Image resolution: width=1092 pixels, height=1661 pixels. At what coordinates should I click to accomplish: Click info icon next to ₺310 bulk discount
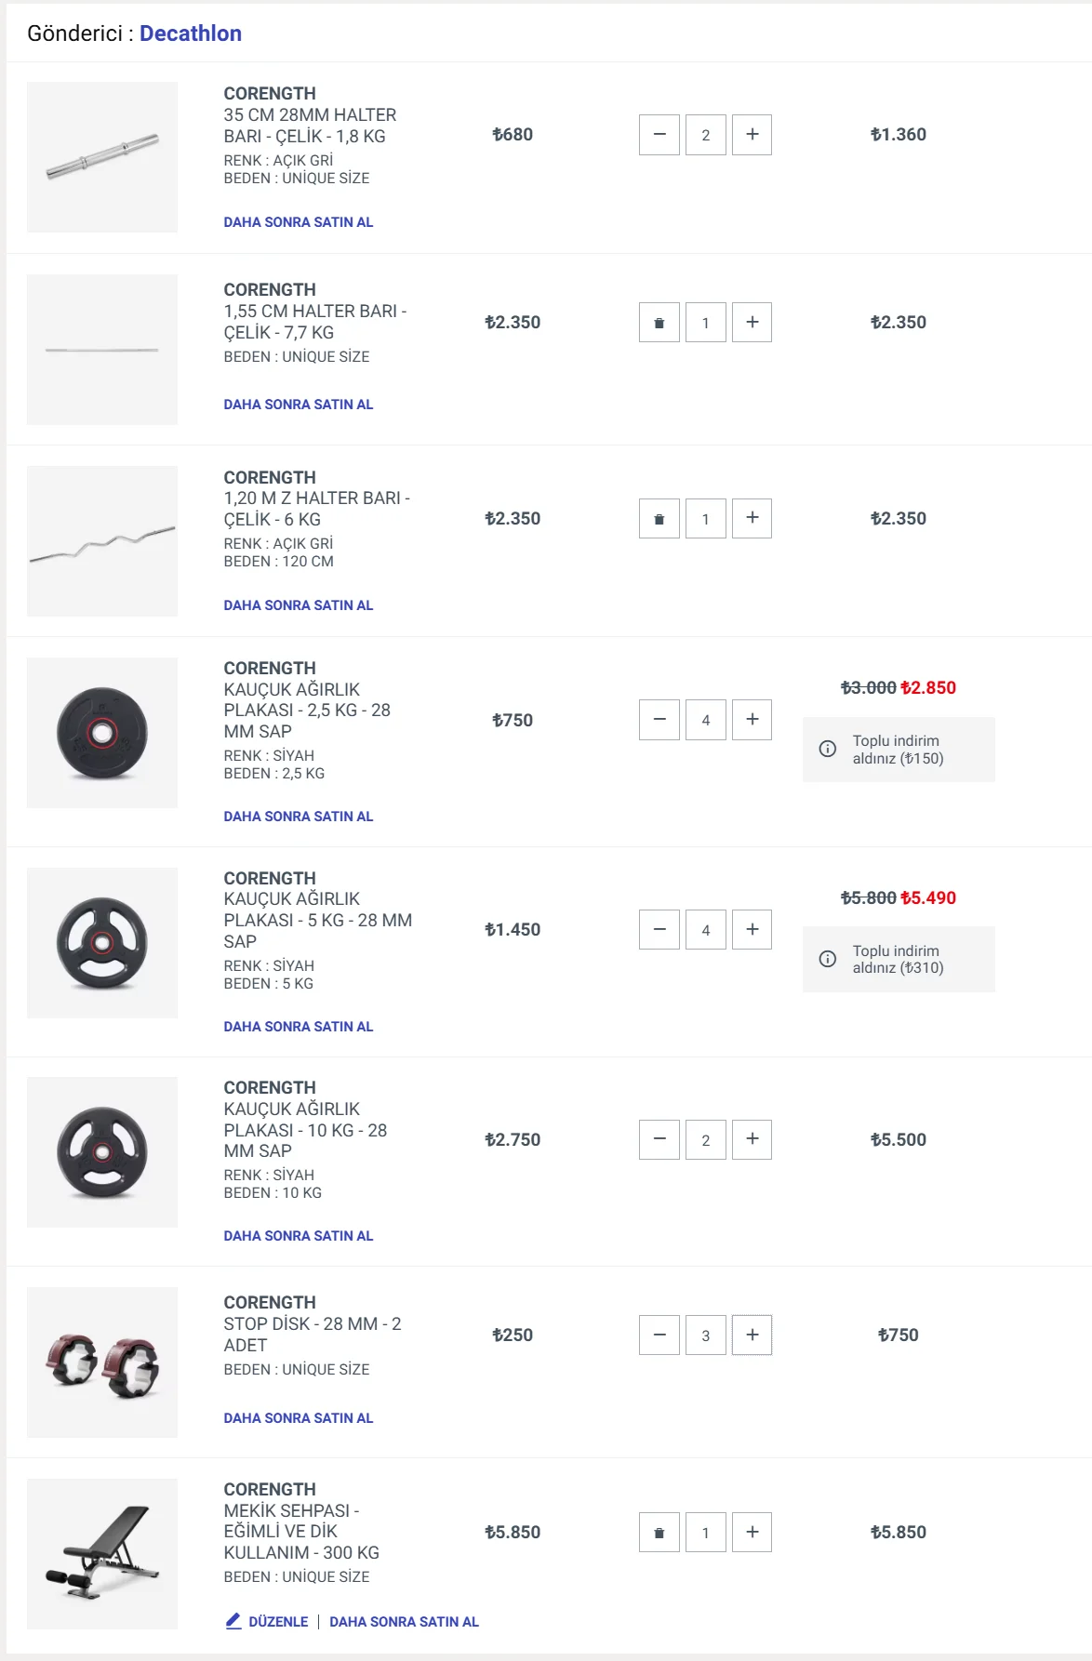point(827,959)
